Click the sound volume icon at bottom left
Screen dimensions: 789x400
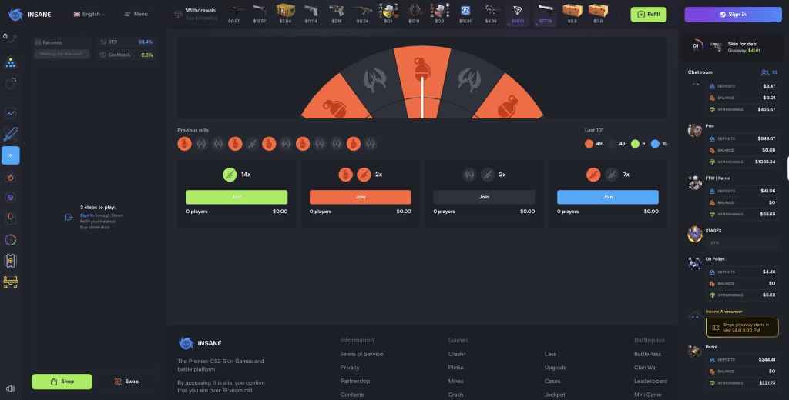point(11,388)
